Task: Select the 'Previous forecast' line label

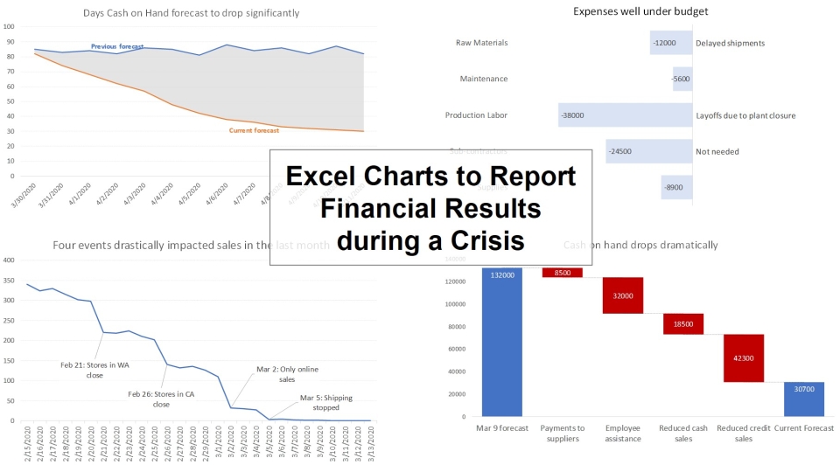Action: coord(117,46)
